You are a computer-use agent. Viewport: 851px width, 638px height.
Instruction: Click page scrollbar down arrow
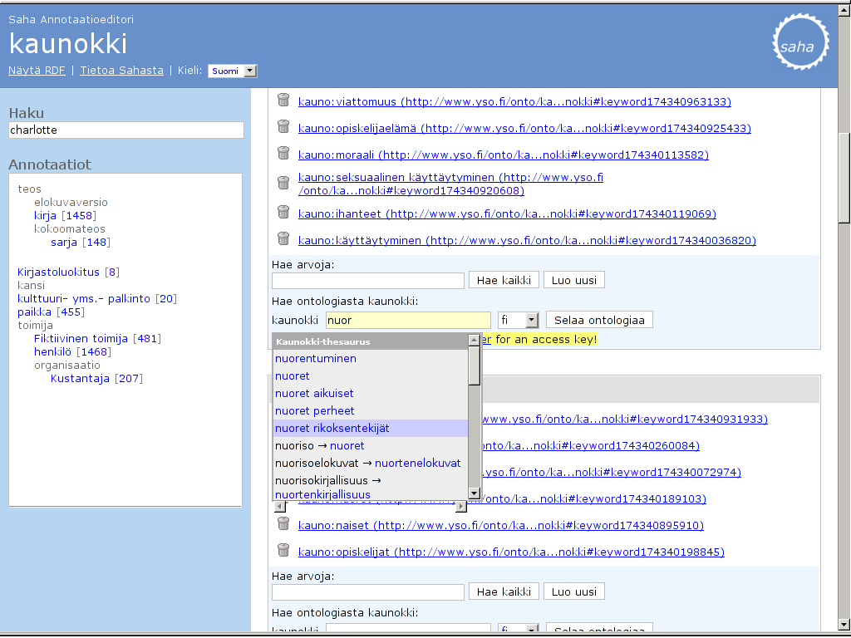(844, 625)
